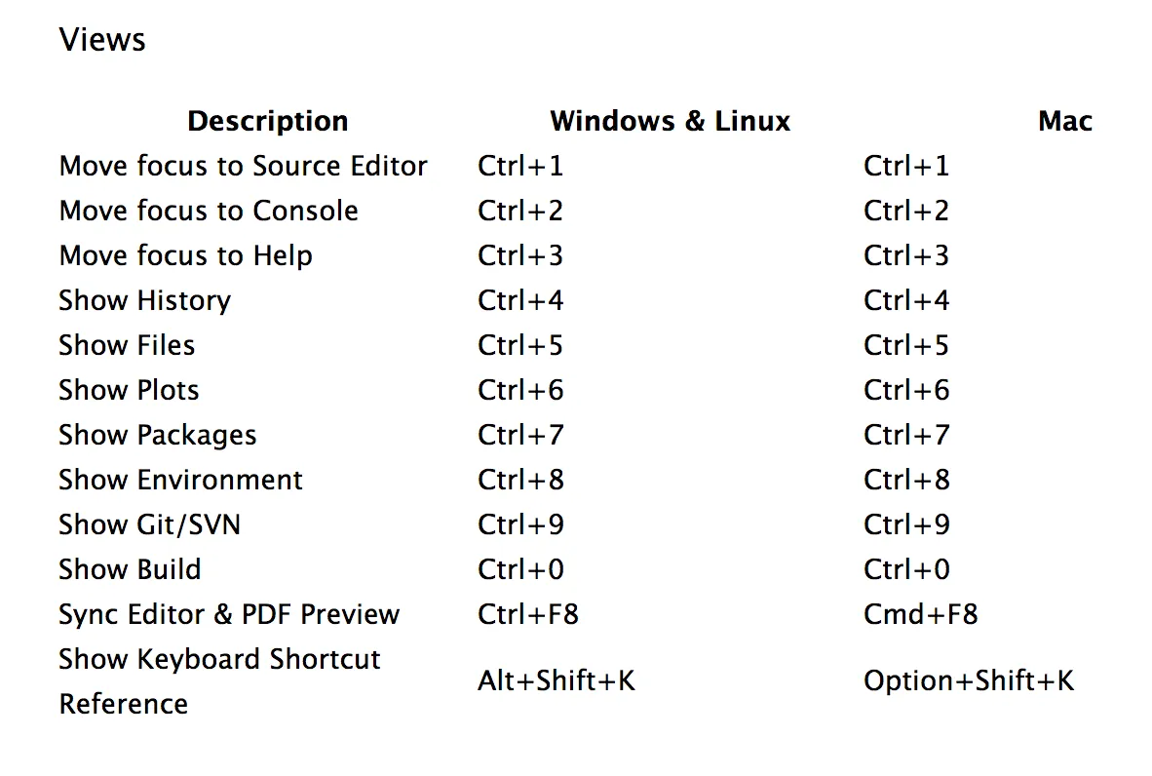Click the Show Plots description
Viewport: 1152px width, 776px height.
click(129, 390)
